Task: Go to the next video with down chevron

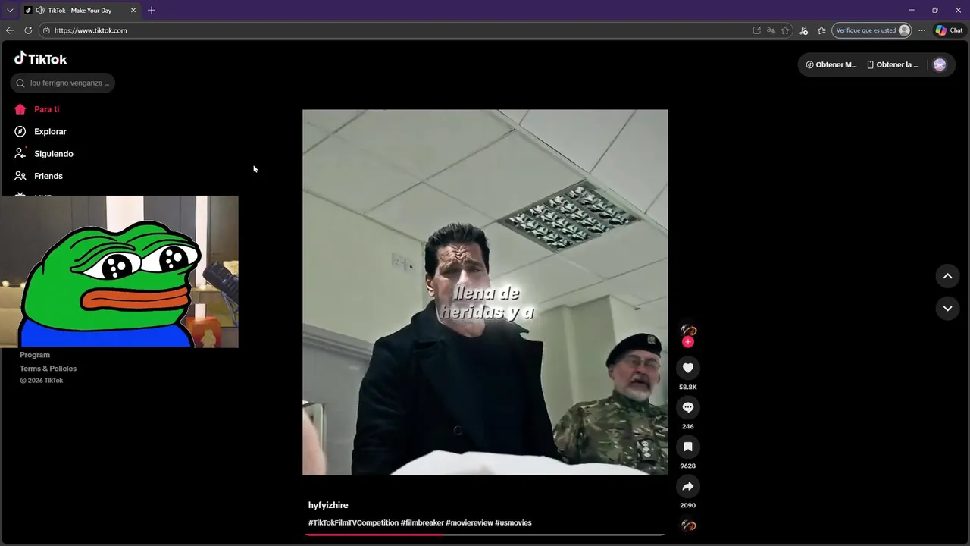Action: click(947, 308)
